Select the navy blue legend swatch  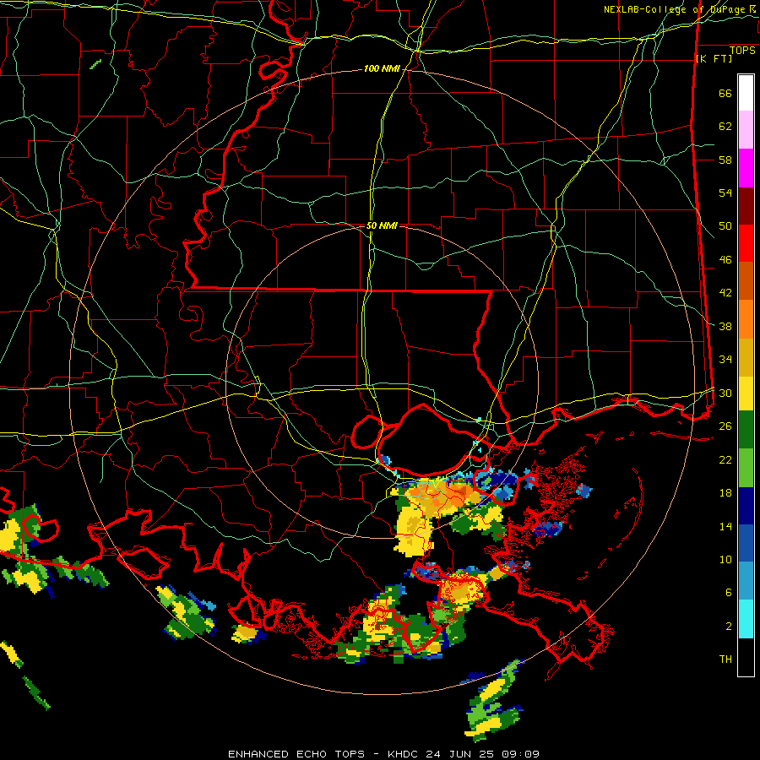click(x=746, y=506)
